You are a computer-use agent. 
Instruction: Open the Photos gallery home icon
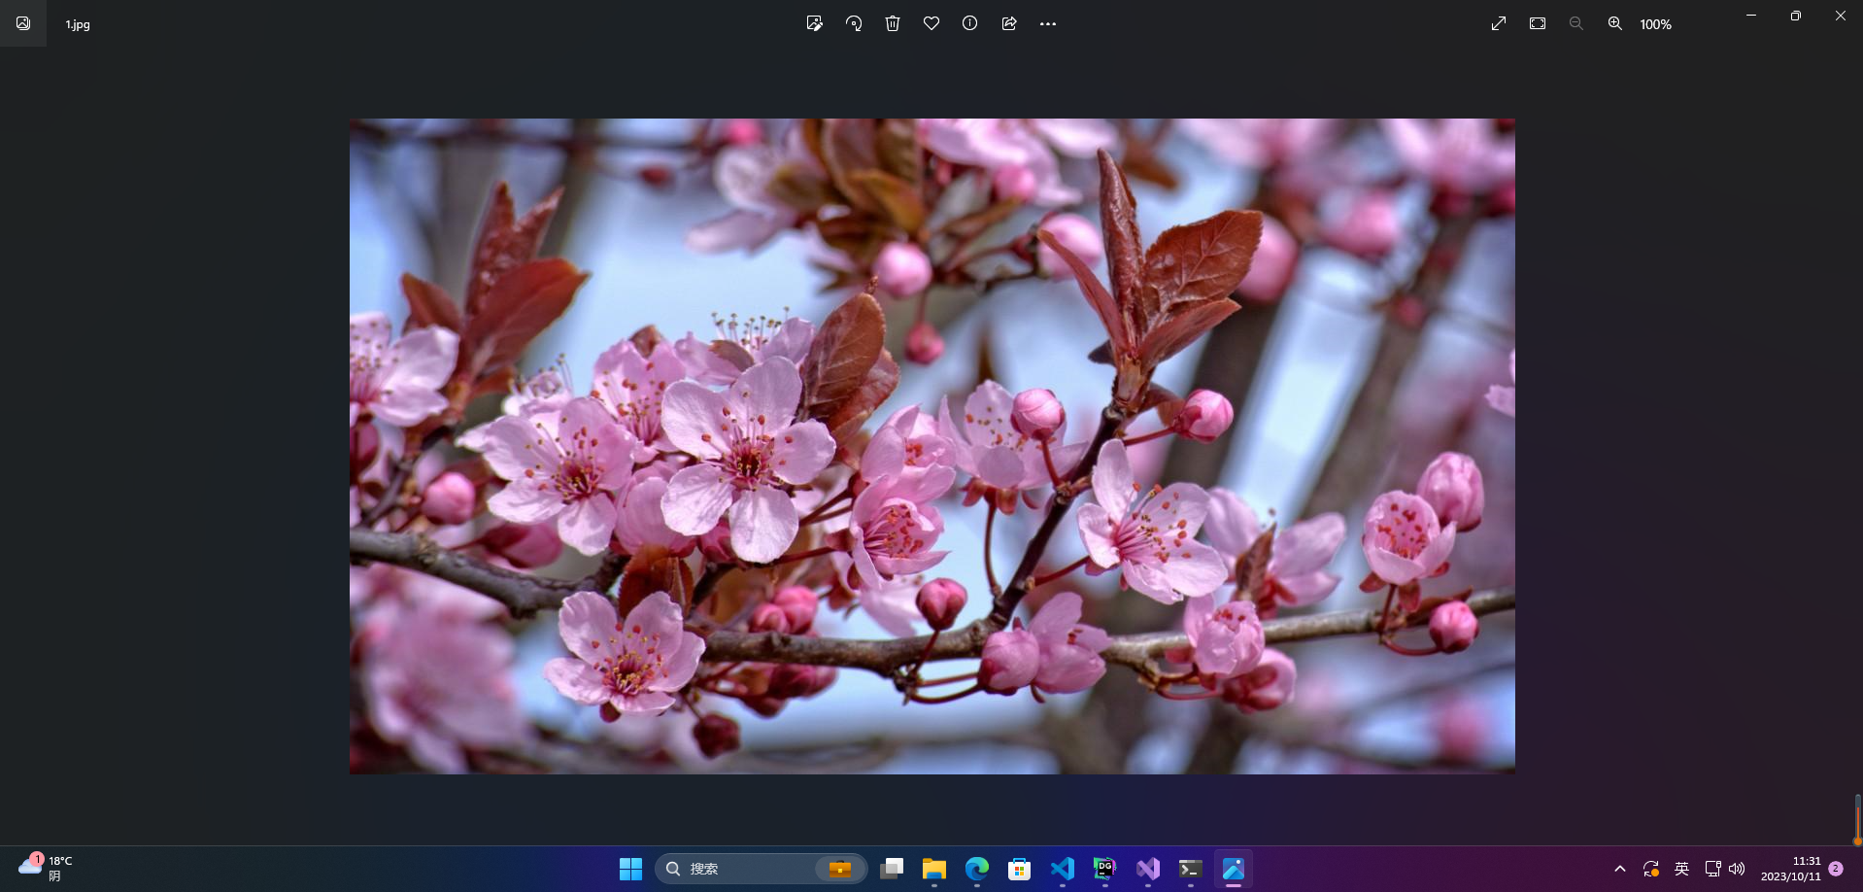click(x=23, y=23)
